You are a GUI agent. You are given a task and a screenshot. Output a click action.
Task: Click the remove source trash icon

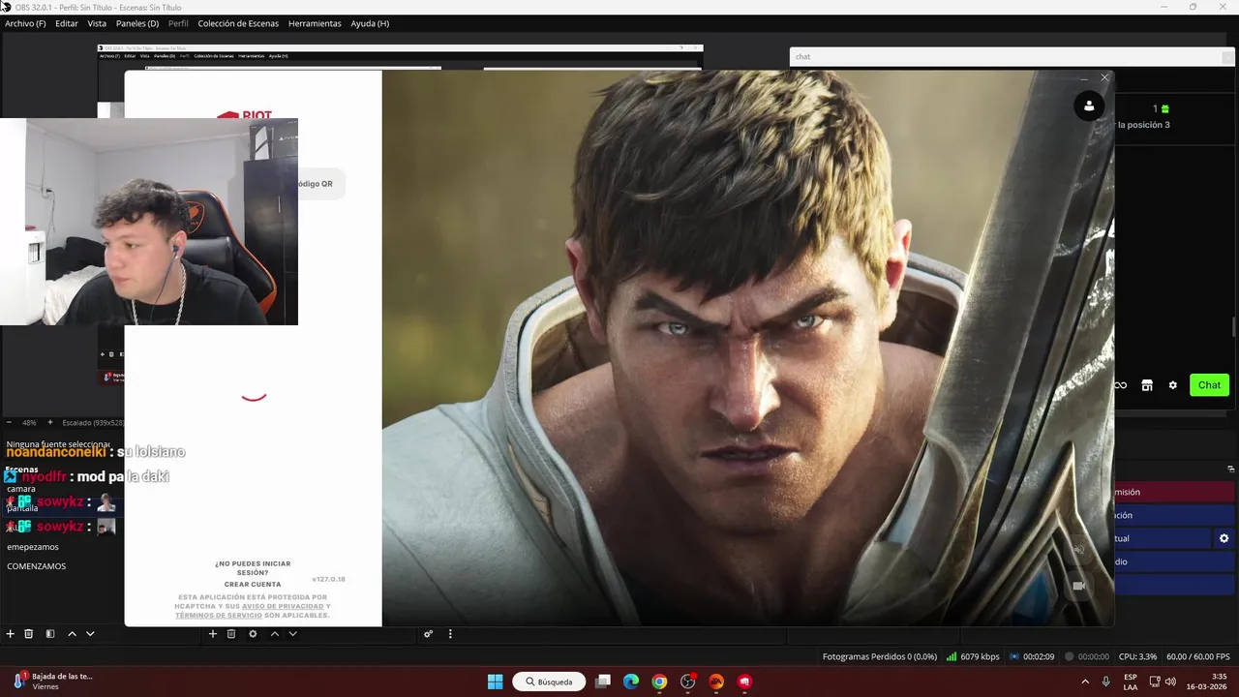[x=231, y=634]
